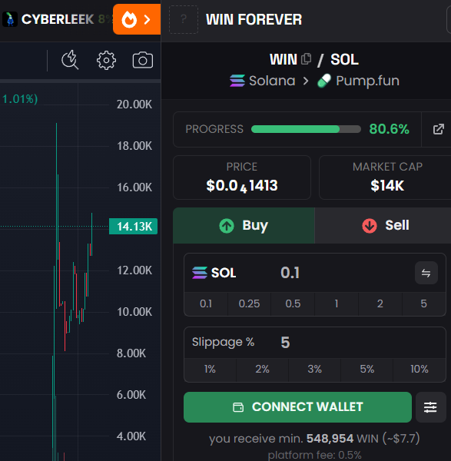Set slippage to 3%
This screenshot has height=461, width=451.
(314, 370)
